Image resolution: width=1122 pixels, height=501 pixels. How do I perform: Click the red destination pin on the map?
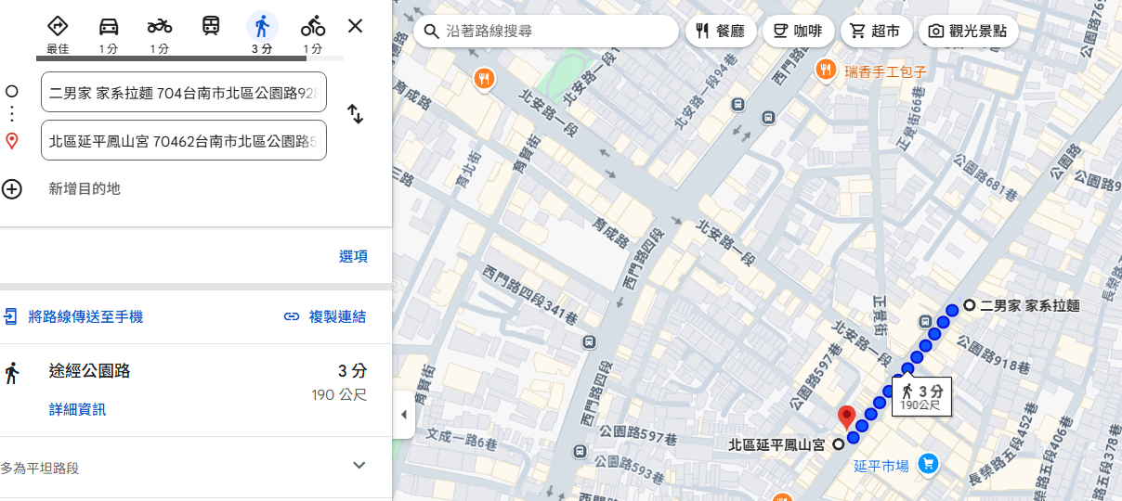click(846, 417)
